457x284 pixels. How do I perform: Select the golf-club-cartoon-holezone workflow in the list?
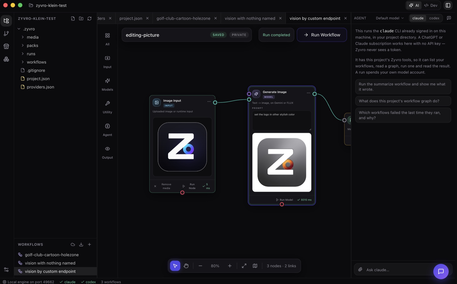(x=52, y=255)
